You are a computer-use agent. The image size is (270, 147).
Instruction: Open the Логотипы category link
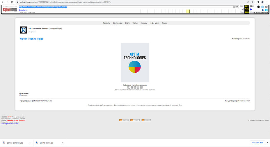coord(246,39)
